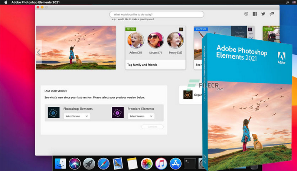Open Safari from the dock
This screenshot has width=297, height=171.
pyautogui.click(x=104, y=164)
